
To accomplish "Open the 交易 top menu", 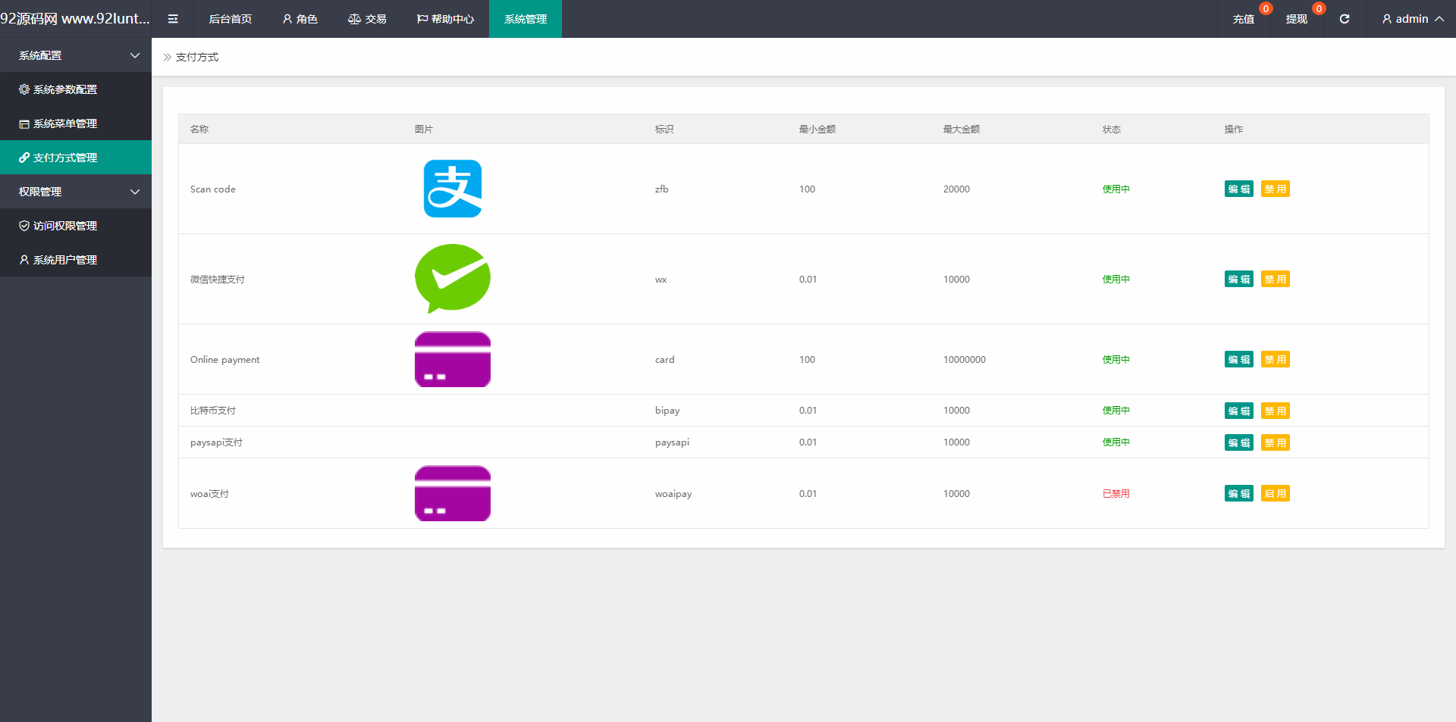I will (x=367, y=19).
